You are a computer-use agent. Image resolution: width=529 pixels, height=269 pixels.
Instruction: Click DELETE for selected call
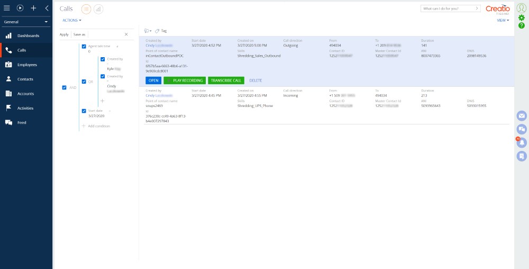click(x=256, y=80)
